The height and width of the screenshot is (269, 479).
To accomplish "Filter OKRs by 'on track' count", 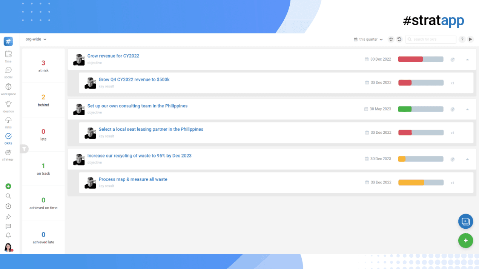I will pos(43,168).
